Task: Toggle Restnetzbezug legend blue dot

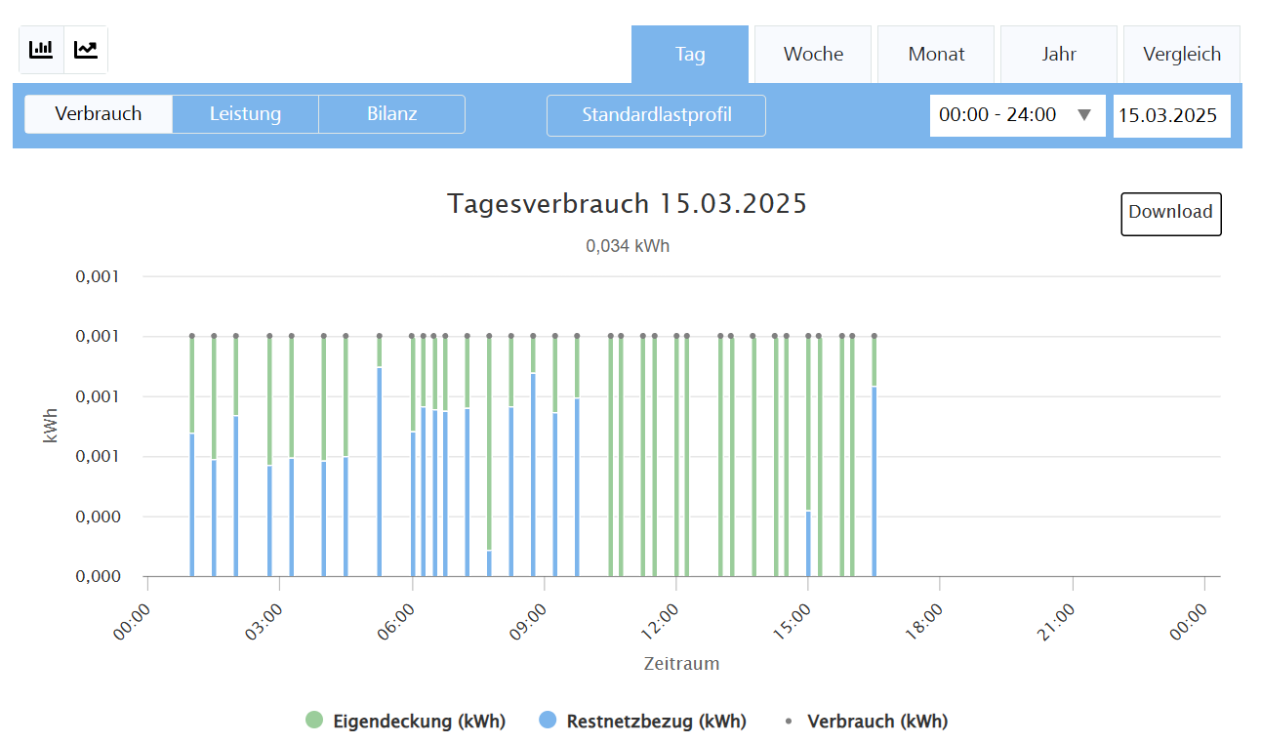Action: (x=548, y=721)
